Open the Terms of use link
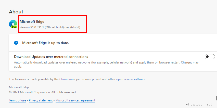Viewport: 217px width, 108px height. point(17,100)
